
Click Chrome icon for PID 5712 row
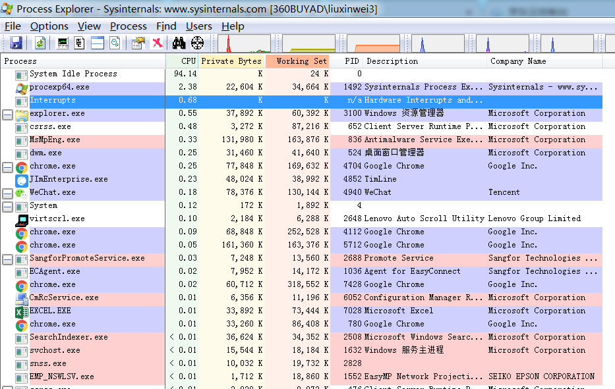(x=22, y=246)
